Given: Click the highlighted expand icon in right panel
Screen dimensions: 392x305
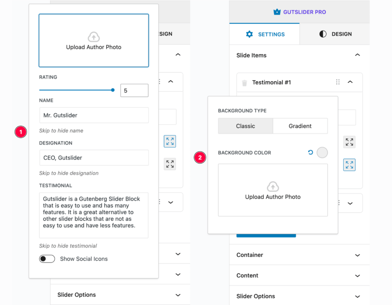Looking at the screenshot, I should (349, 165).
